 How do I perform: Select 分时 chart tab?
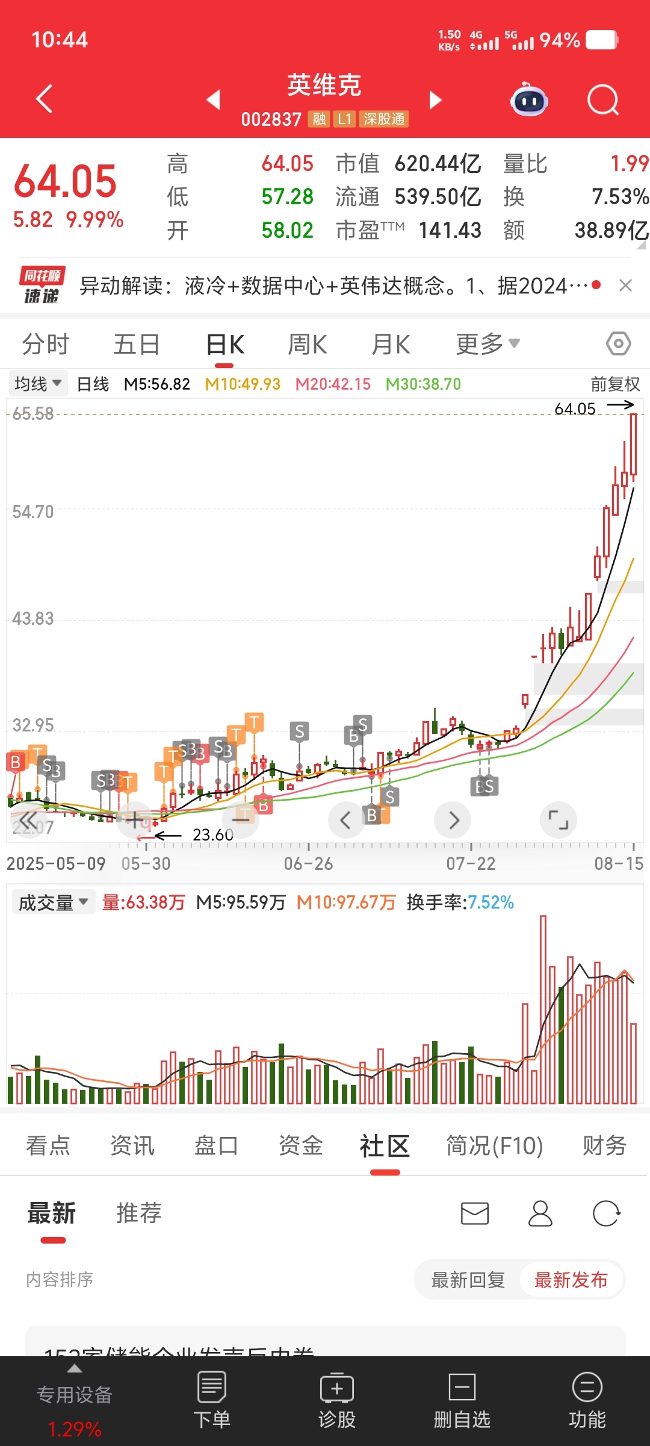46,344
